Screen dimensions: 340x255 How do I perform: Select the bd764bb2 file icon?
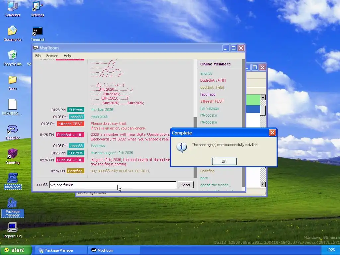[12, 107]
